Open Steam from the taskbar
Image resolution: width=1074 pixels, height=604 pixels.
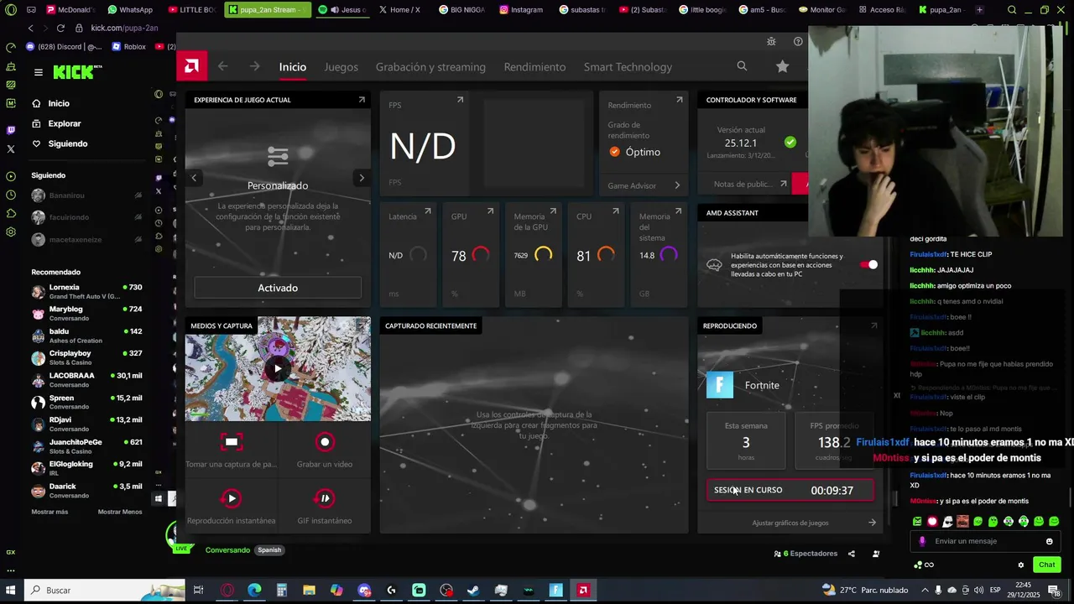tap(473, 590)
